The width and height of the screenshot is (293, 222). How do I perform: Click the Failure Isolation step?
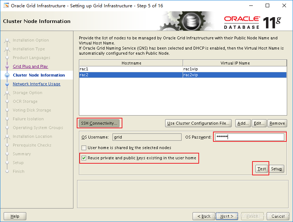pyautogui.click(x=28, y=119)
